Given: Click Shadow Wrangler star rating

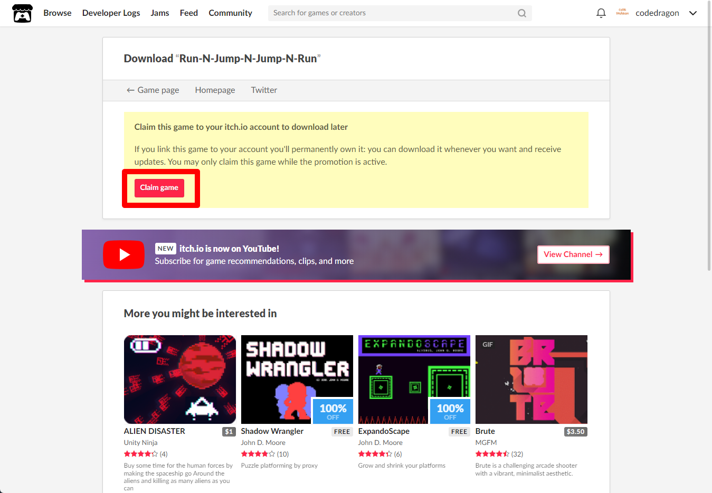Looking at the screenshot, I should coord(258,454).
